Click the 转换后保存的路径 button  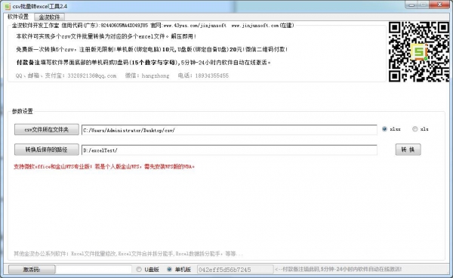[x=47, y=150]
